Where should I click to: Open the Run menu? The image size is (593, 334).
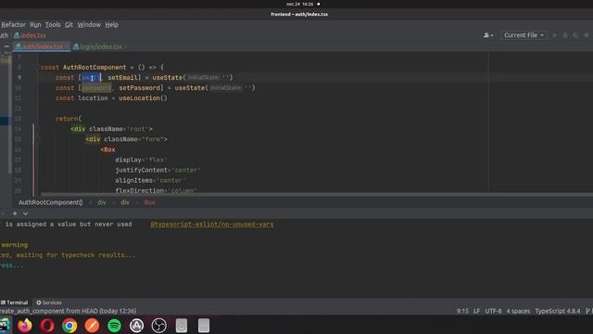[35, 25]
